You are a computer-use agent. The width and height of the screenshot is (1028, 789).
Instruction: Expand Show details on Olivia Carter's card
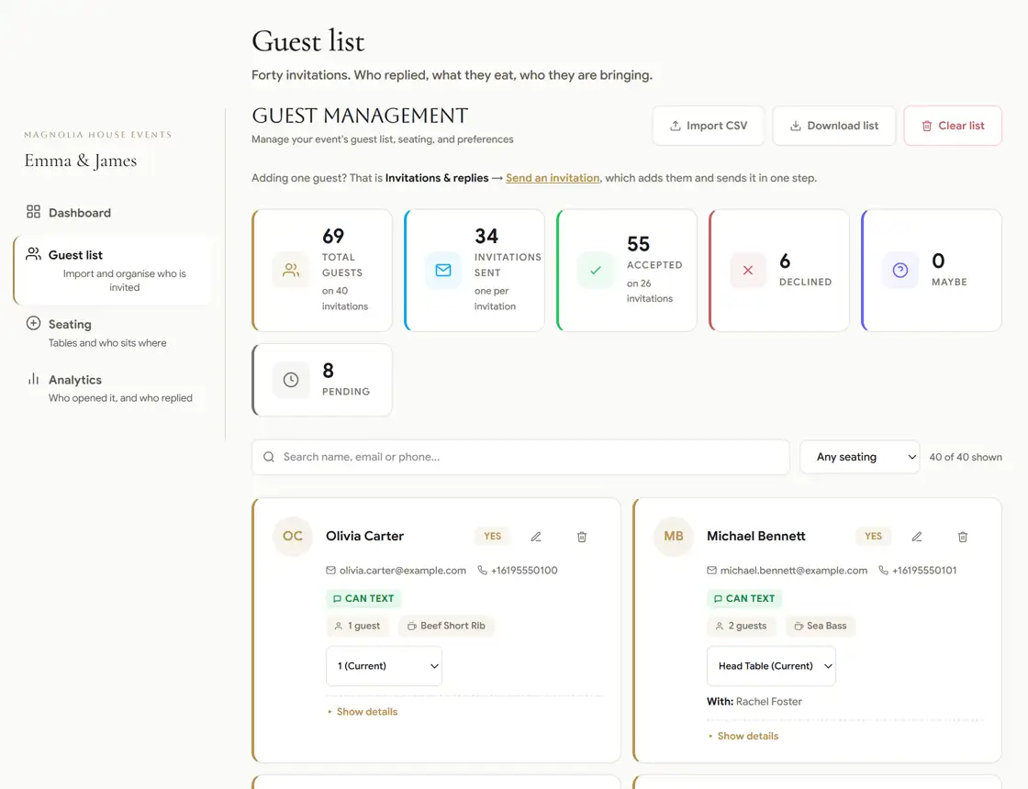point(363,712)
